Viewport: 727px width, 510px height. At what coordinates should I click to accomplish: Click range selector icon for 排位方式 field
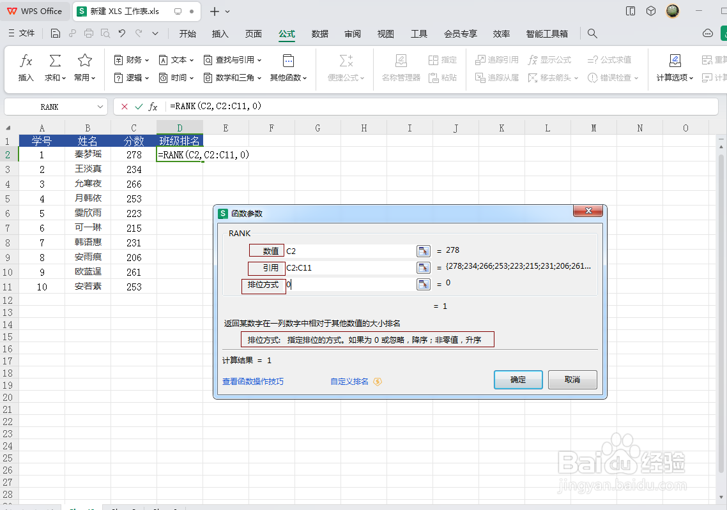click(x=424, y=285)
